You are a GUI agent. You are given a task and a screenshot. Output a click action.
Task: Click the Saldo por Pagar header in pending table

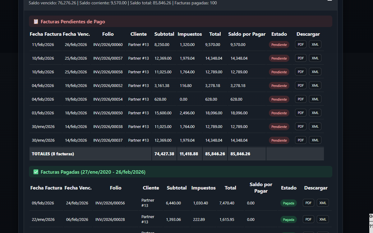tap(247, 34)
